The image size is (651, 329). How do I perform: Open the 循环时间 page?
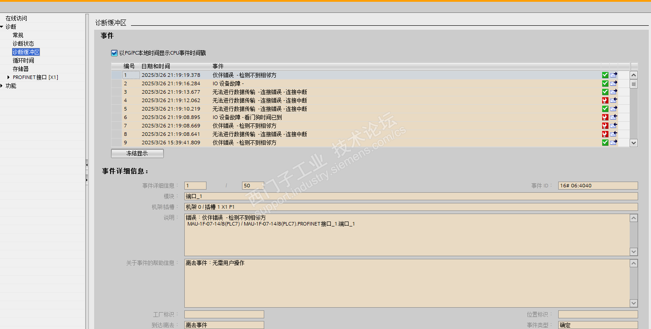[23, 60]
